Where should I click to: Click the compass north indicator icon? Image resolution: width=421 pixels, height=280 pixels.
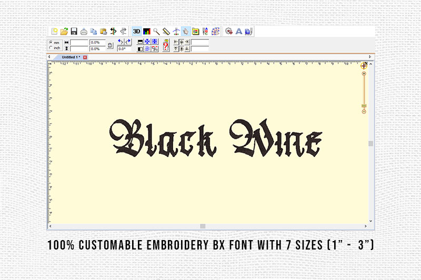(364, 65)
